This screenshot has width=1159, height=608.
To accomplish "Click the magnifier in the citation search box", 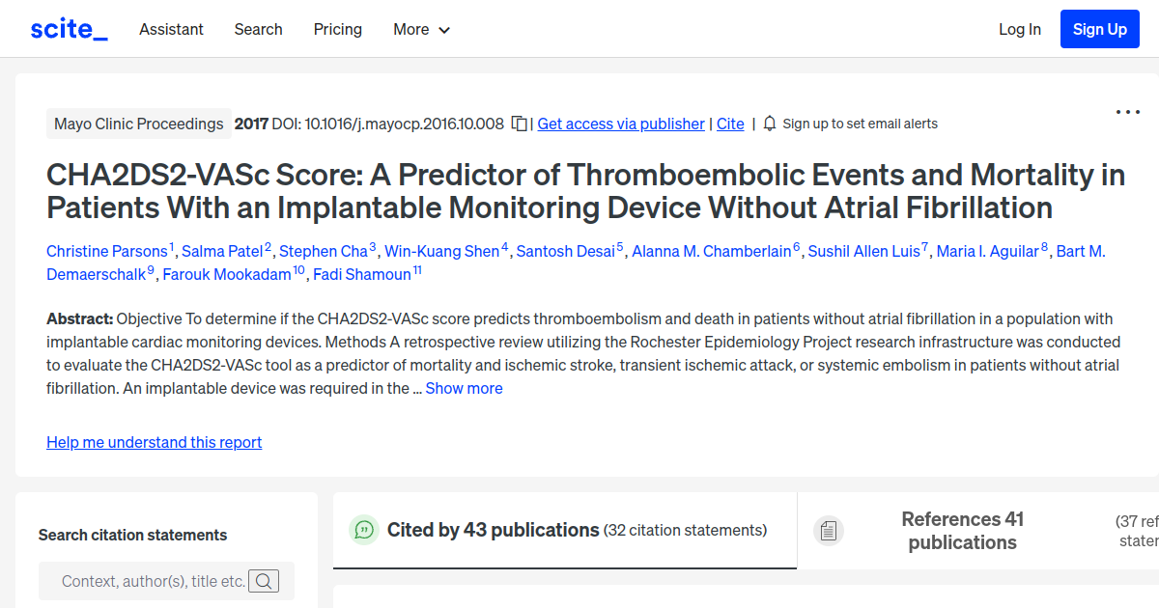I will (x=264, y=580).
